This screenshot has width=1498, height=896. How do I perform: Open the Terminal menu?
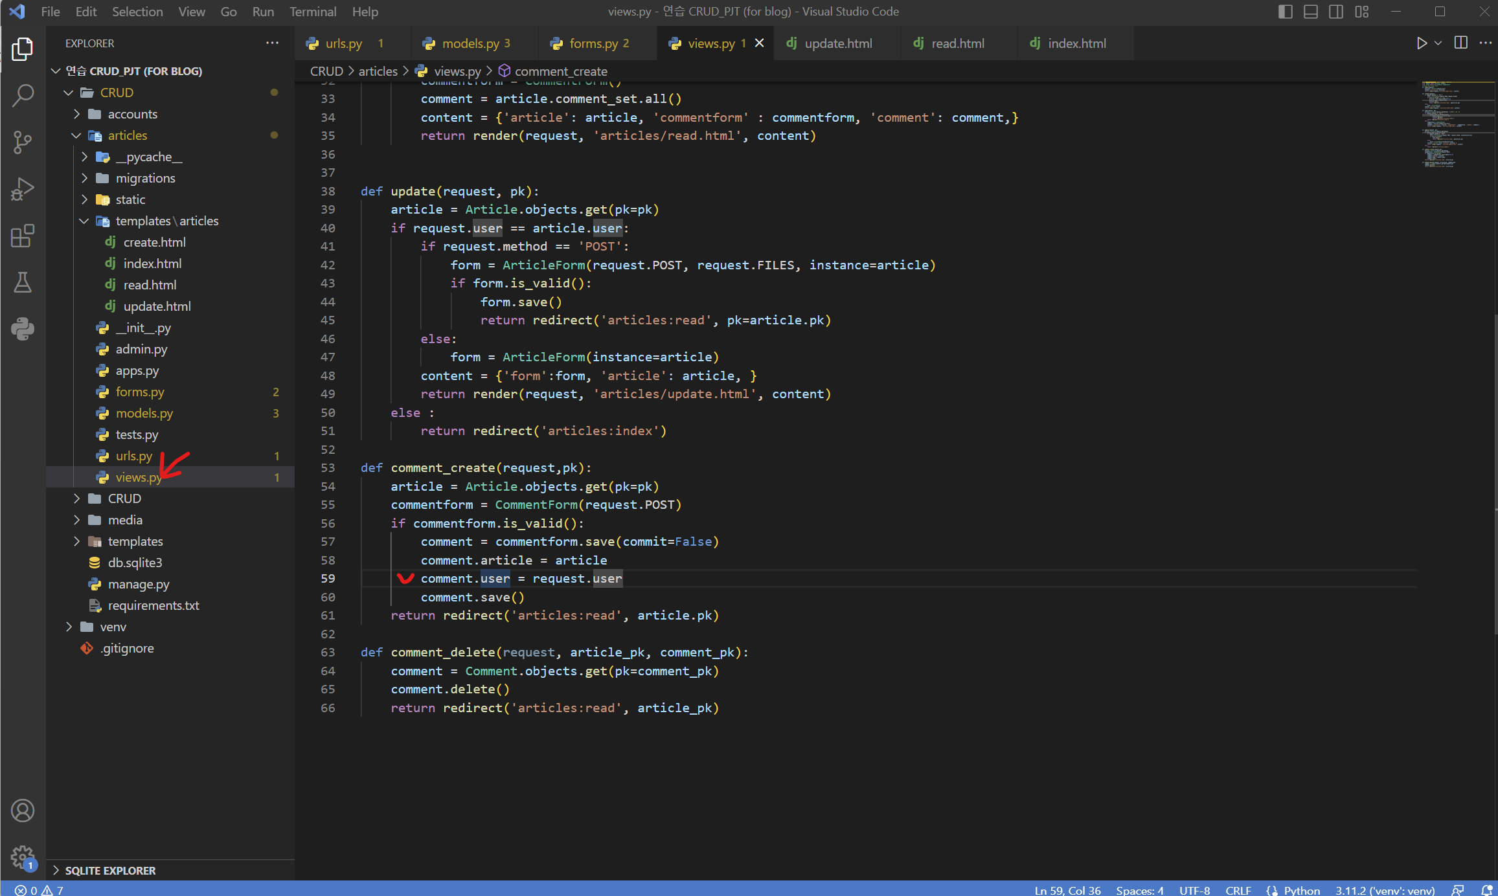click(312, 12)
